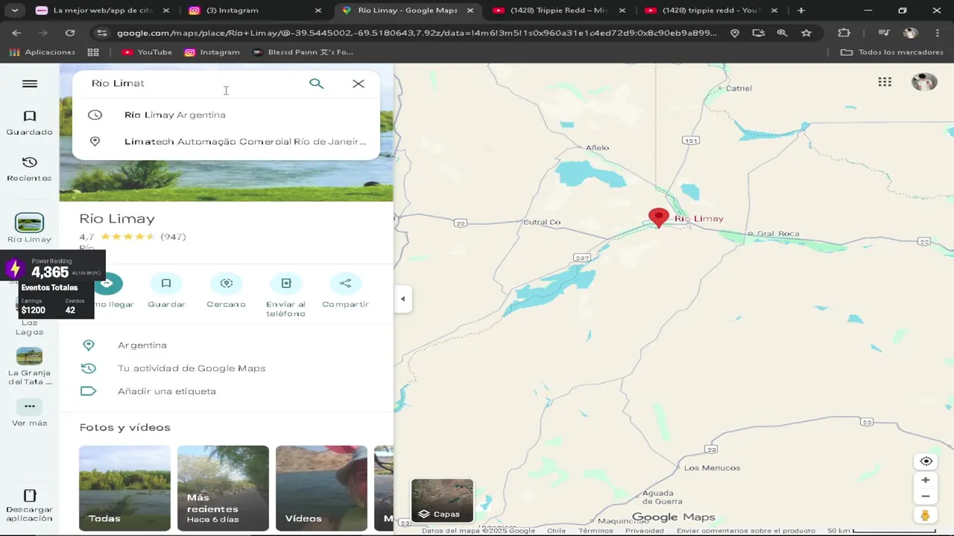Open the Google apps grid

[x=885, y=82]
